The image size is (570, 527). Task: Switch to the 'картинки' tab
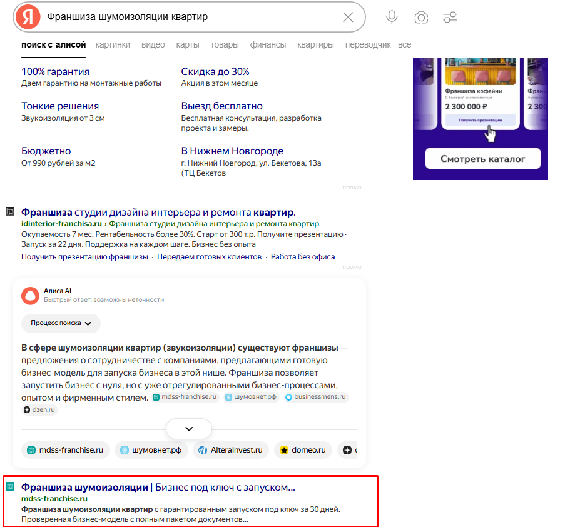(113, 44)
